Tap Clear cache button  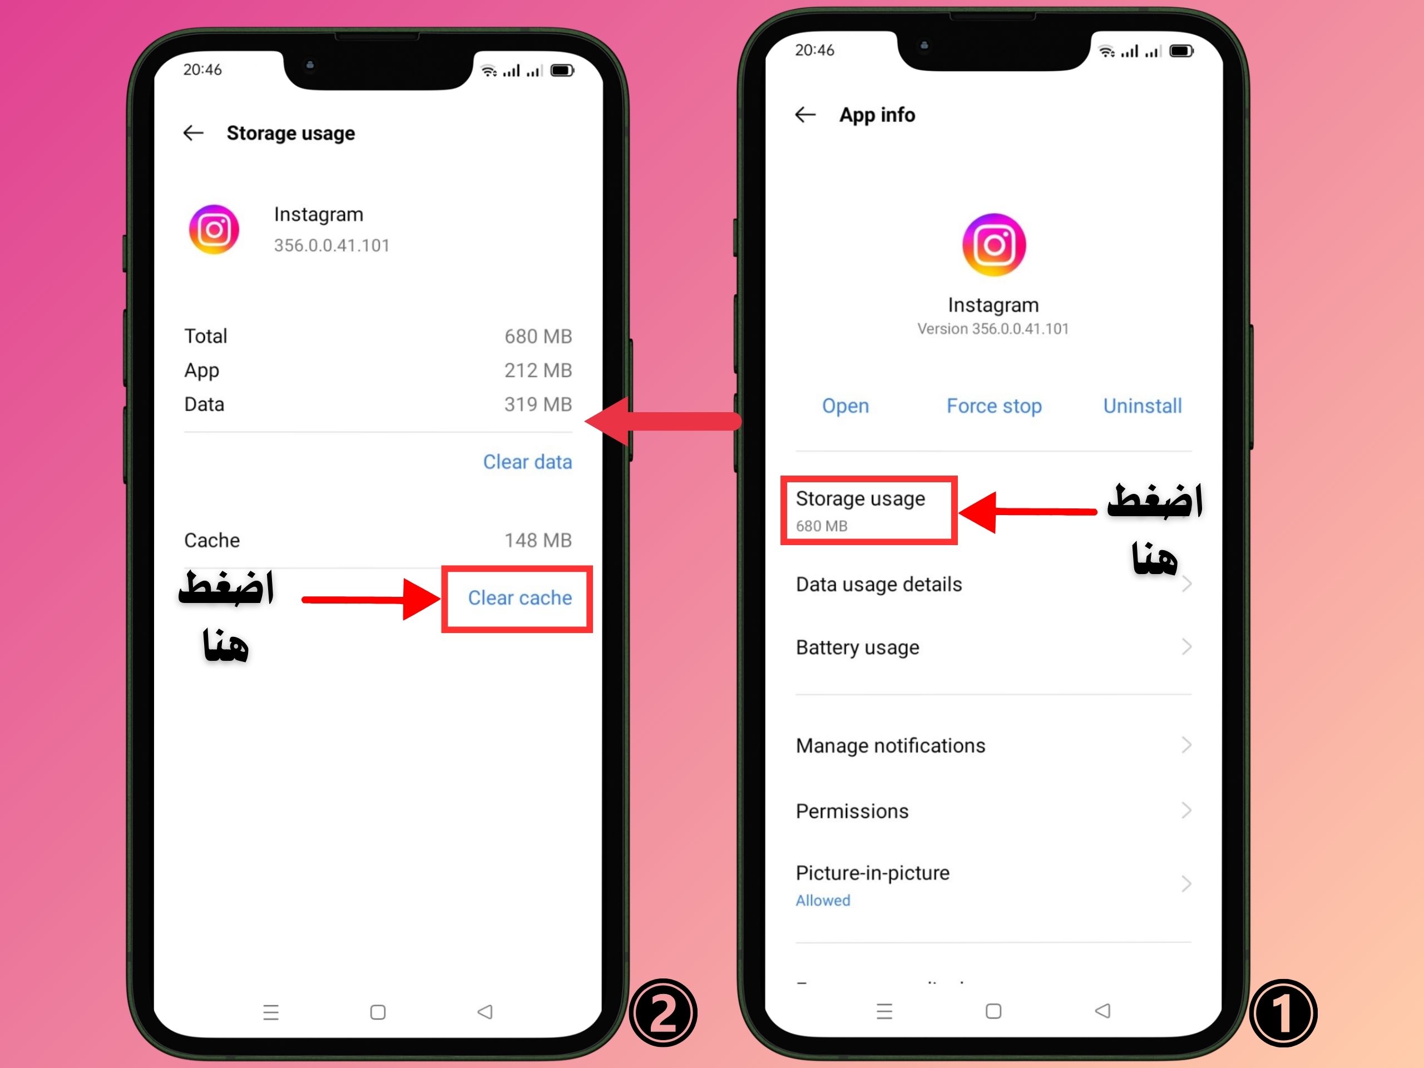click(518, 597)
